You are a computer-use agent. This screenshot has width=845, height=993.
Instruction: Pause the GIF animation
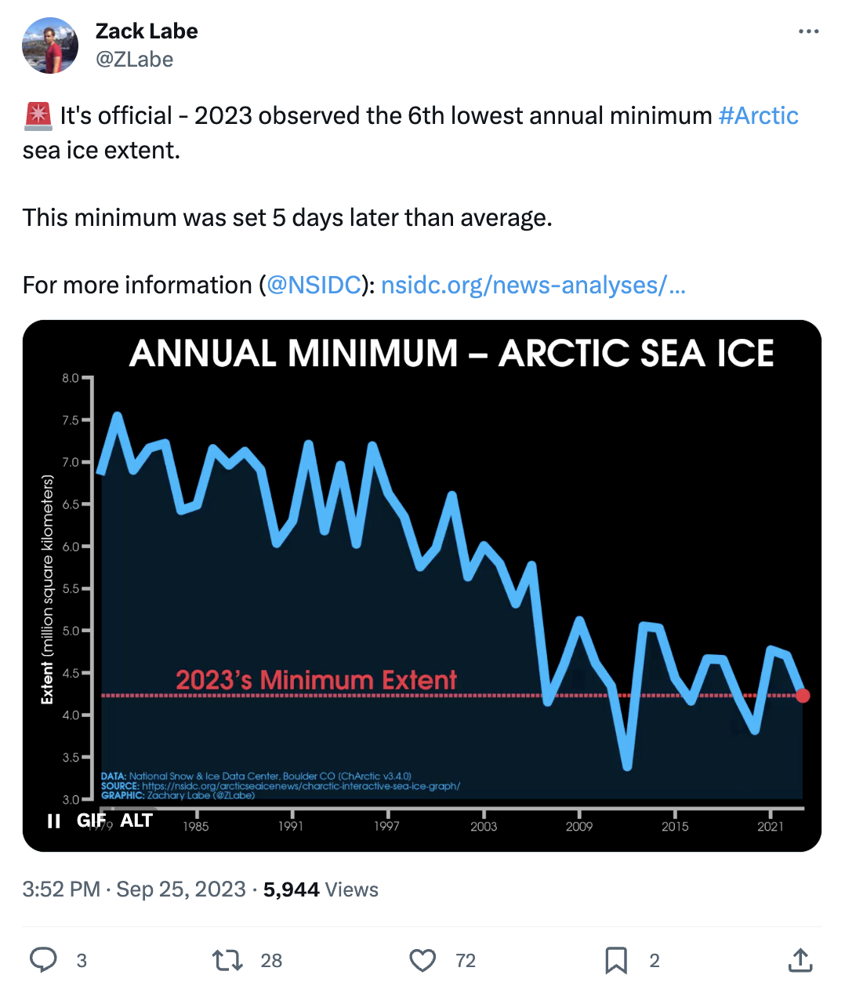[x=53, y=821]
